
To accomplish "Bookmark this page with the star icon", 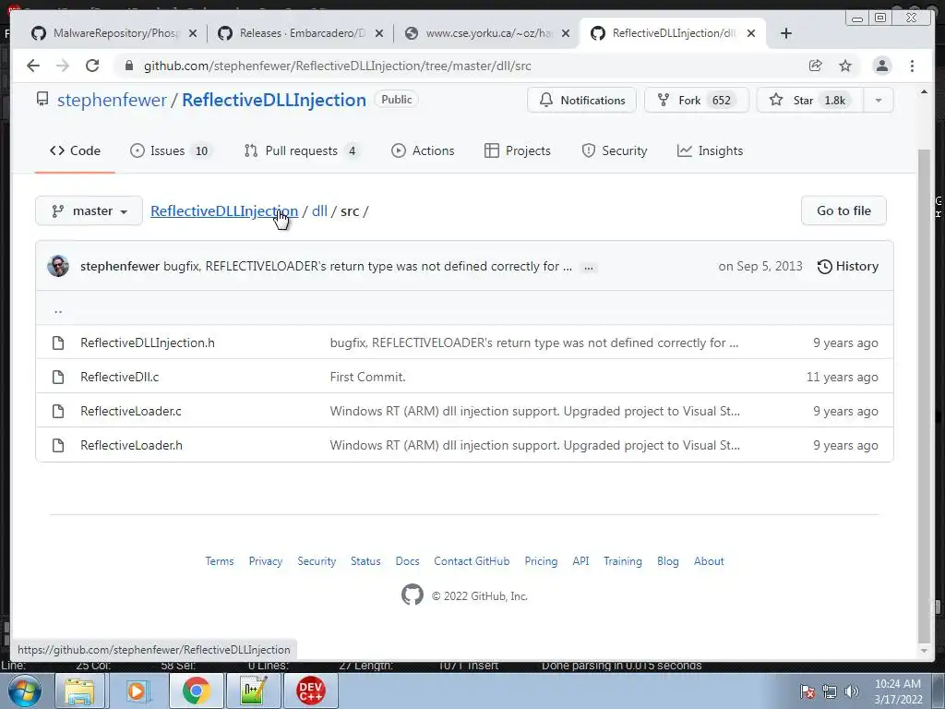I will pyautogui.click(x=845, y=66).
